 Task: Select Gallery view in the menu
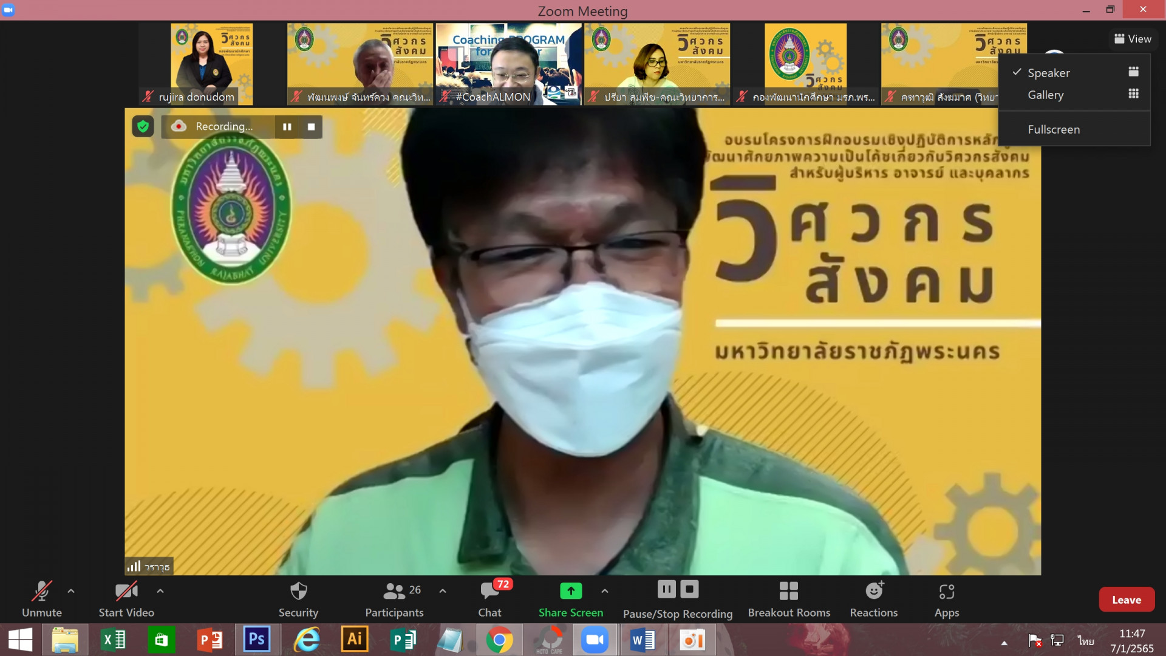(x=1045, y=95)
